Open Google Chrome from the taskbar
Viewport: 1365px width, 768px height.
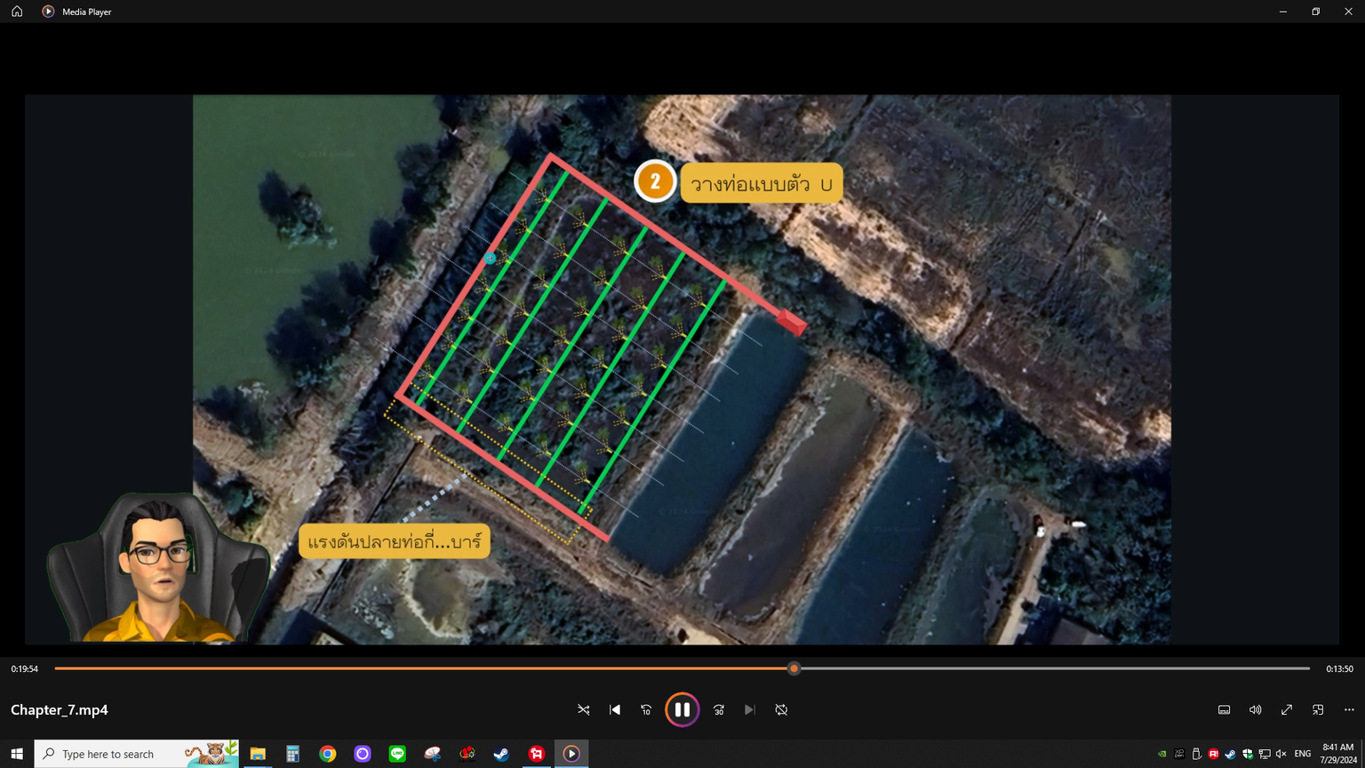pyautogui.click(x=328, y=754)
